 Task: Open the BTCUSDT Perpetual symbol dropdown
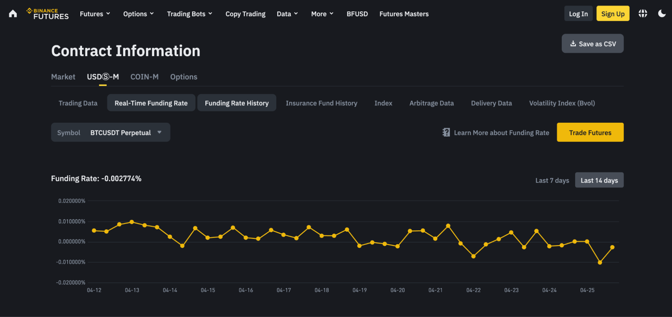(x=111, y=132)
